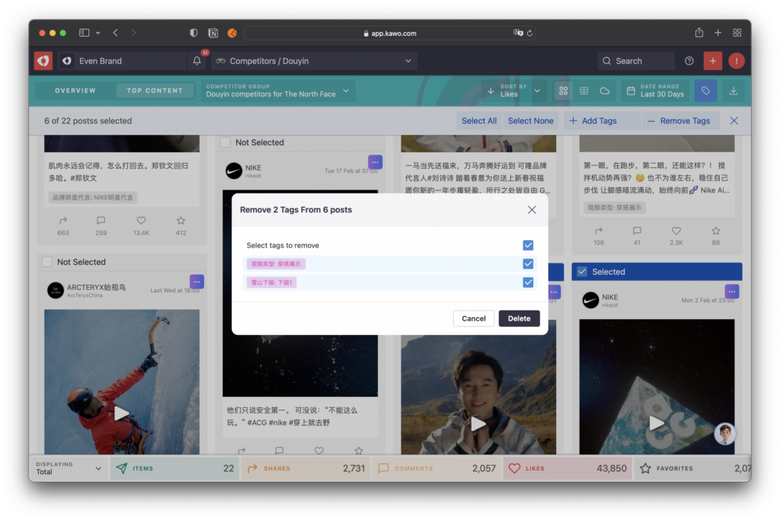Uncheck the 雪山下摄 tag checkbox
The image size is (780, 520).
(528, 282)
